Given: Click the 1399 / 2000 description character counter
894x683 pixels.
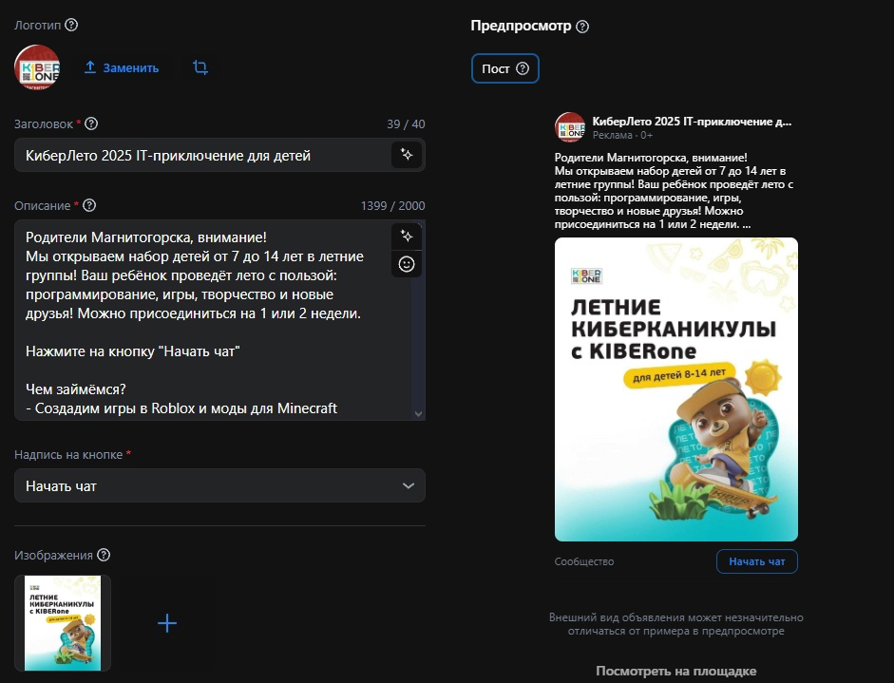Looking at the screenshot, I should [392, 205].
